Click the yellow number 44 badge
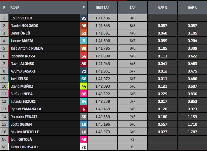 84,87
